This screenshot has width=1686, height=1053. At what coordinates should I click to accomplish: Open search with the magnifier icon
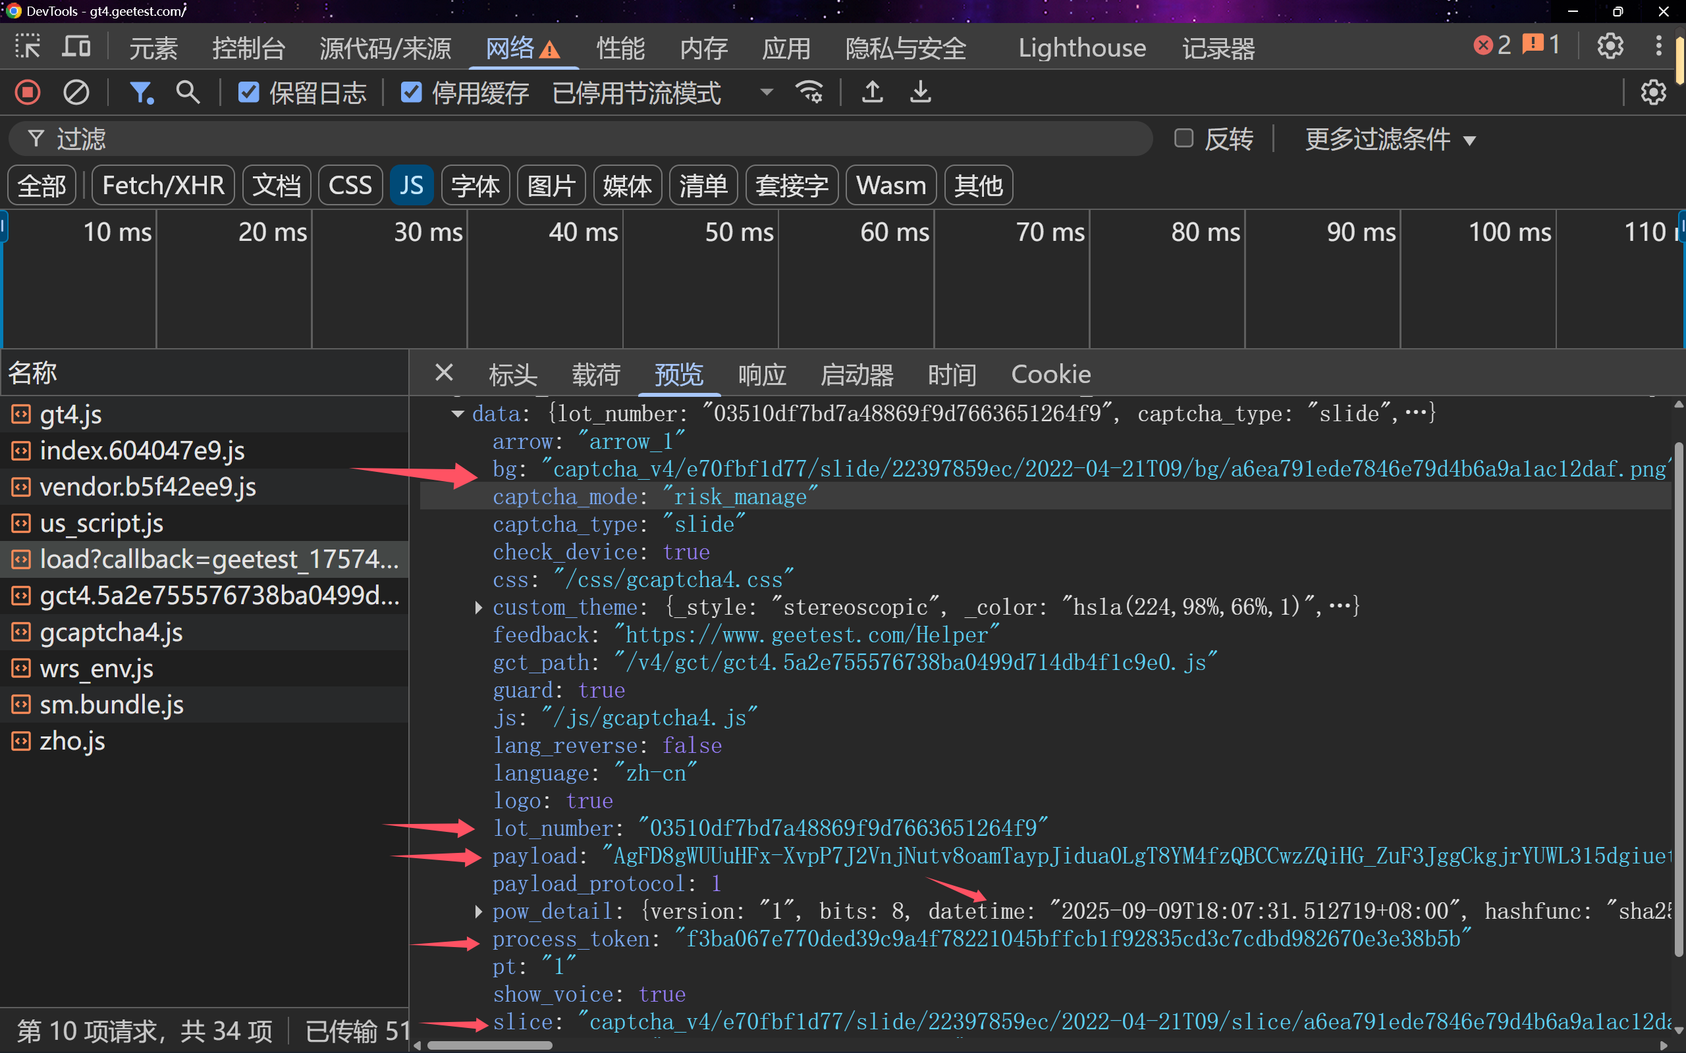pyautogui.click(x=188, y=92)
